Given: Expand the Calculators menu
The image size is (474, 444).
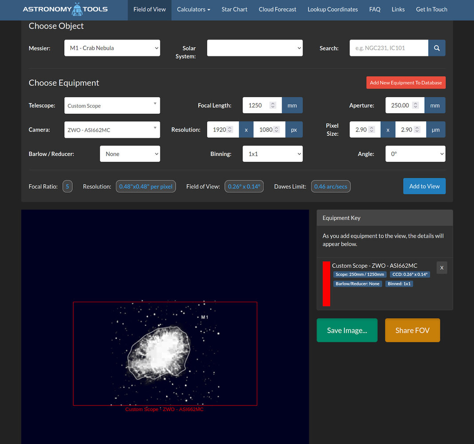Looking at the screenshot, I should click(194, 9).
